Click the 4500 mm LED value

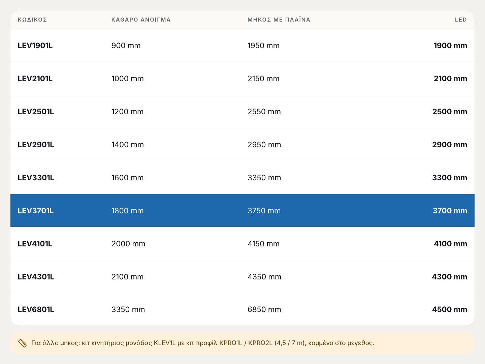450,309
